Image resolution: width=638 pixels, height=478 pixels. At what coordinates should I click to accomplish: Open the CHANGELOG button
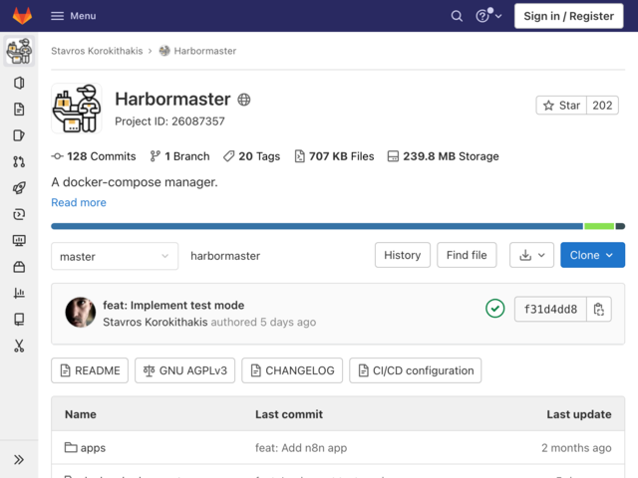[x=292, y=370]
